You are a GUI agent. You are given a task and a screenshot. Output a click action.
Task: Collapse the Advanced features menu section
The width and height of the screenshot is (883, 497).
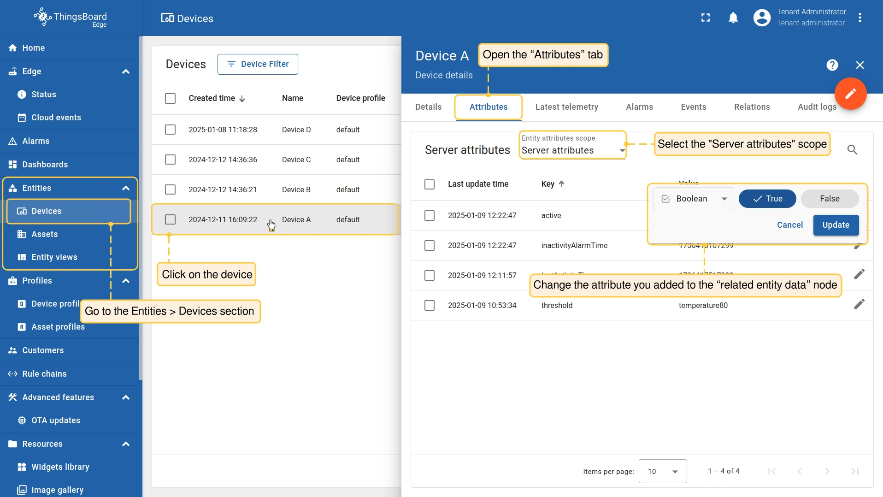point(125,397)
